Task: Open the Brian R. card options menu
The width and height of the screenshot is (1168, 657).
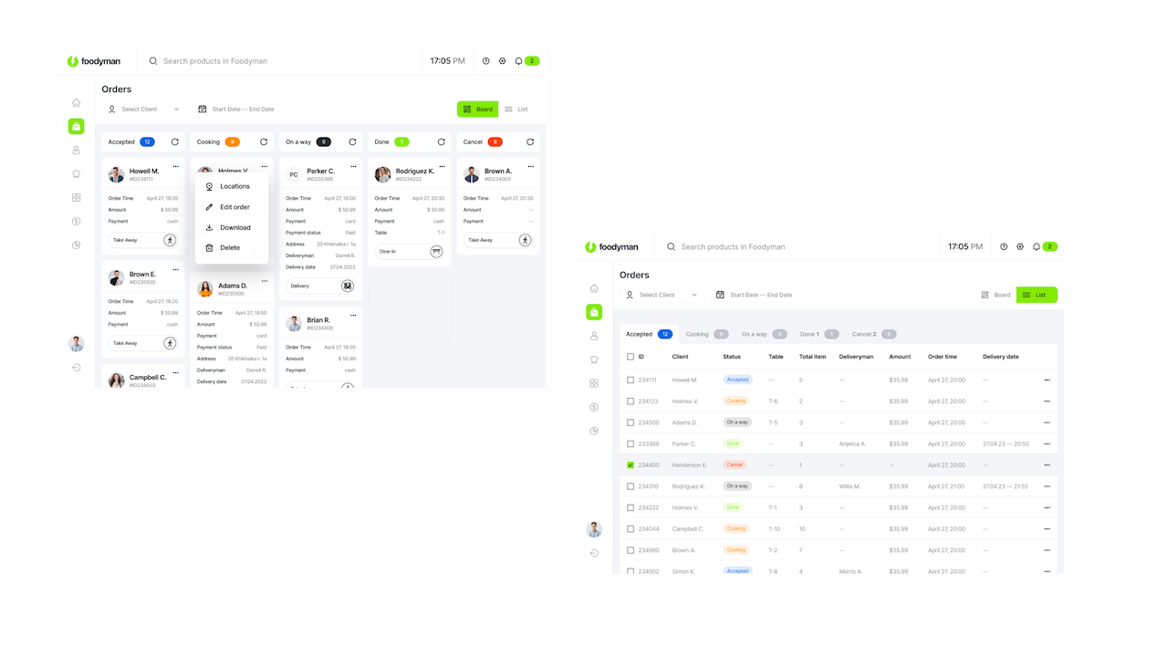Action: (x=353, y=315)
